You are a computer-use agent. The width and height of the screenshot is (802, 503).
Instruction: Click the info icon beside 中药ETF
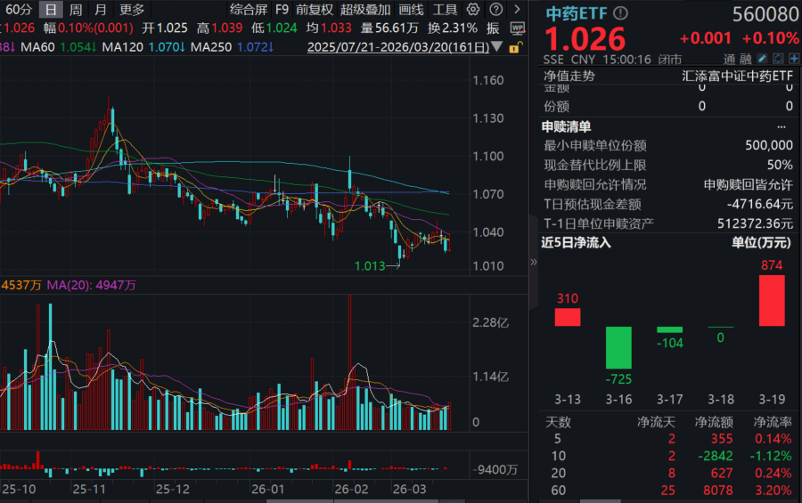click(621, 13)
